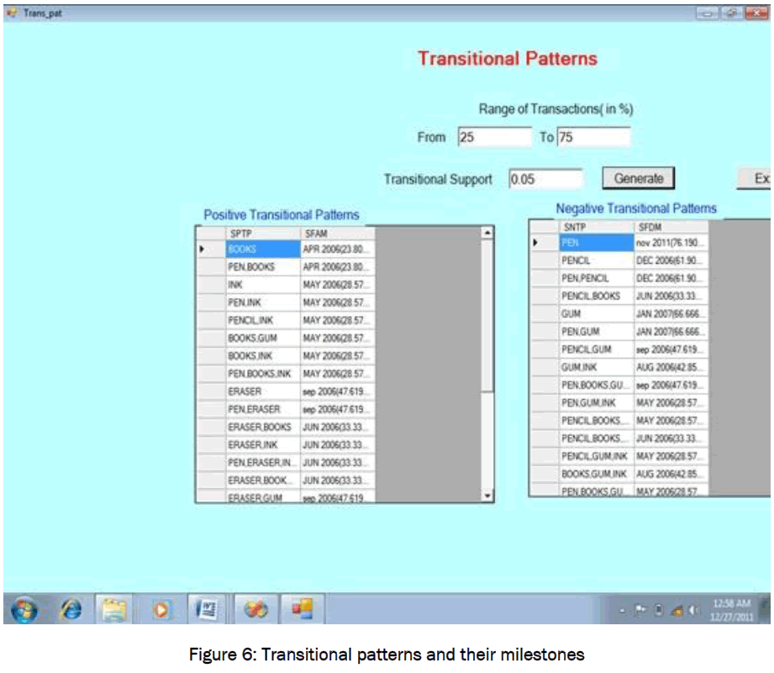Viewport: 774px width, 673px height.
Task: Click the SPTP column header
Action: point(262,233)
